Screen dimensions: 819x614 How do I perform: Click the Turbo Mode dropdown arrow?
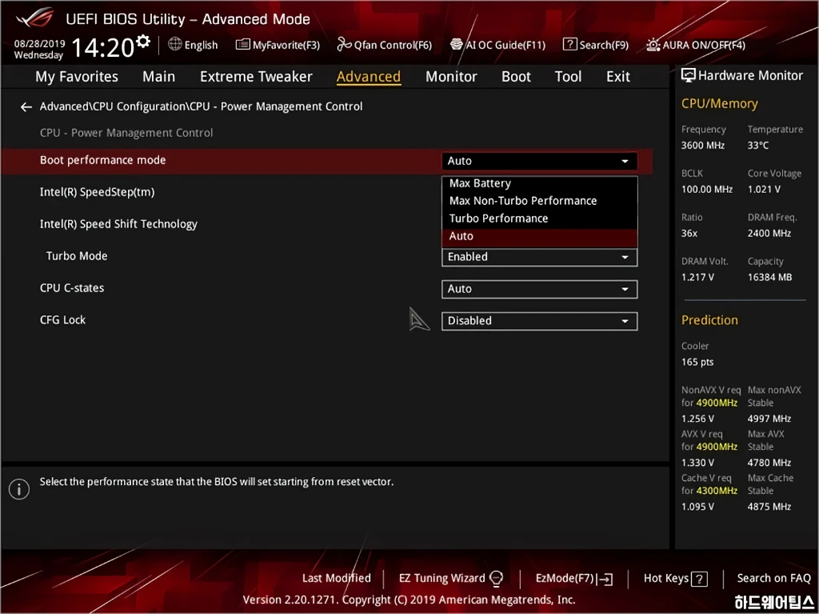pyautogui.click(x=625, y=257)
